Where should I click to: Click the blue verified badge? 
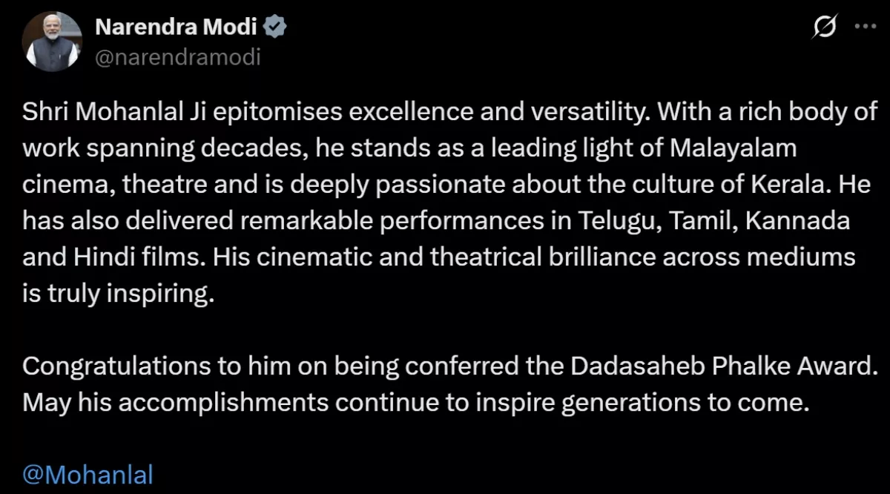277,27
